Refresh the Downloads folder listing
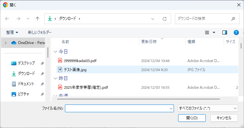The image size is (244, 128). pyautogui.click(x=165, y=19)
